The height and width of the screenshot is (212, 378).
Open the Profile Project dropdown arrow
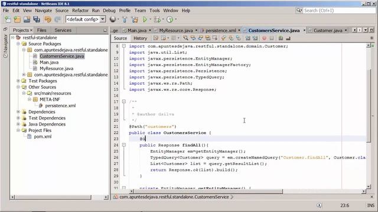pyautogui.click(x=176, y=19)
